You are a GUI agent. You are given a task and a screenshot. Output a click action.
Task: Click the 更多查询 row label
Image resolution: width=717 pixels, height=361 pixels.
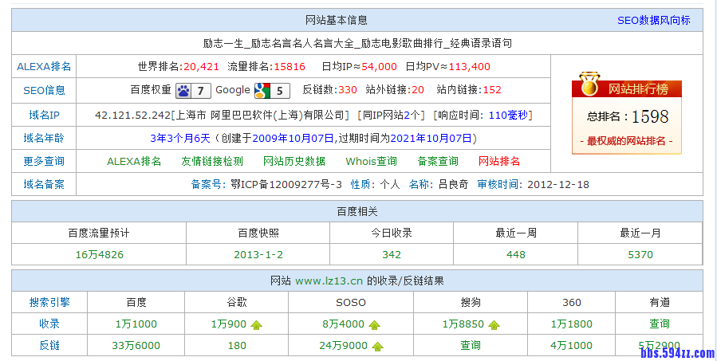[44, 161]
